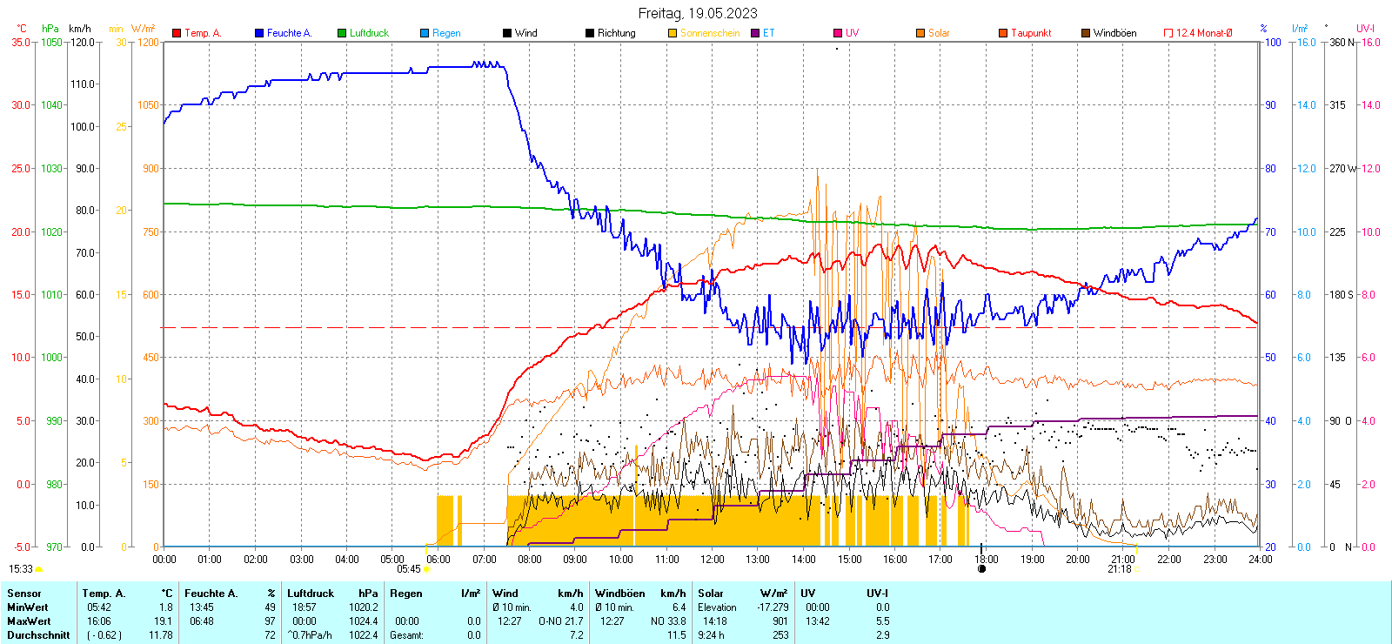Click the sunrise marker next to 05:45
The image size is (1392, 644).
tap(426, 569)
